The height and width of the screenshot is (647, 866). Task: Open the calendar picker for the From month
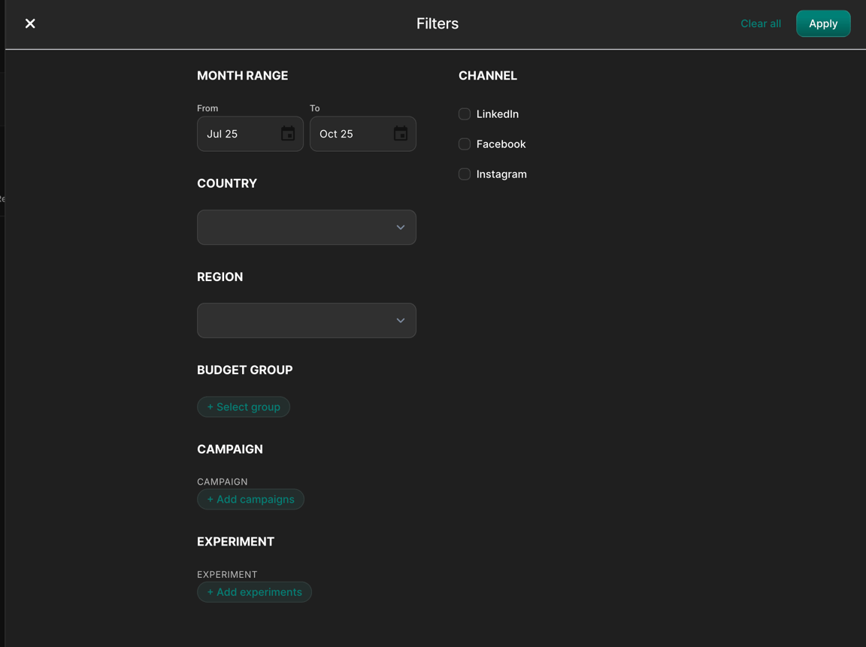click(x=287, y=133)
